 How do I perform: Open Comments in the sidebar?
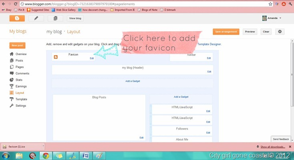[x=22, y=74]
